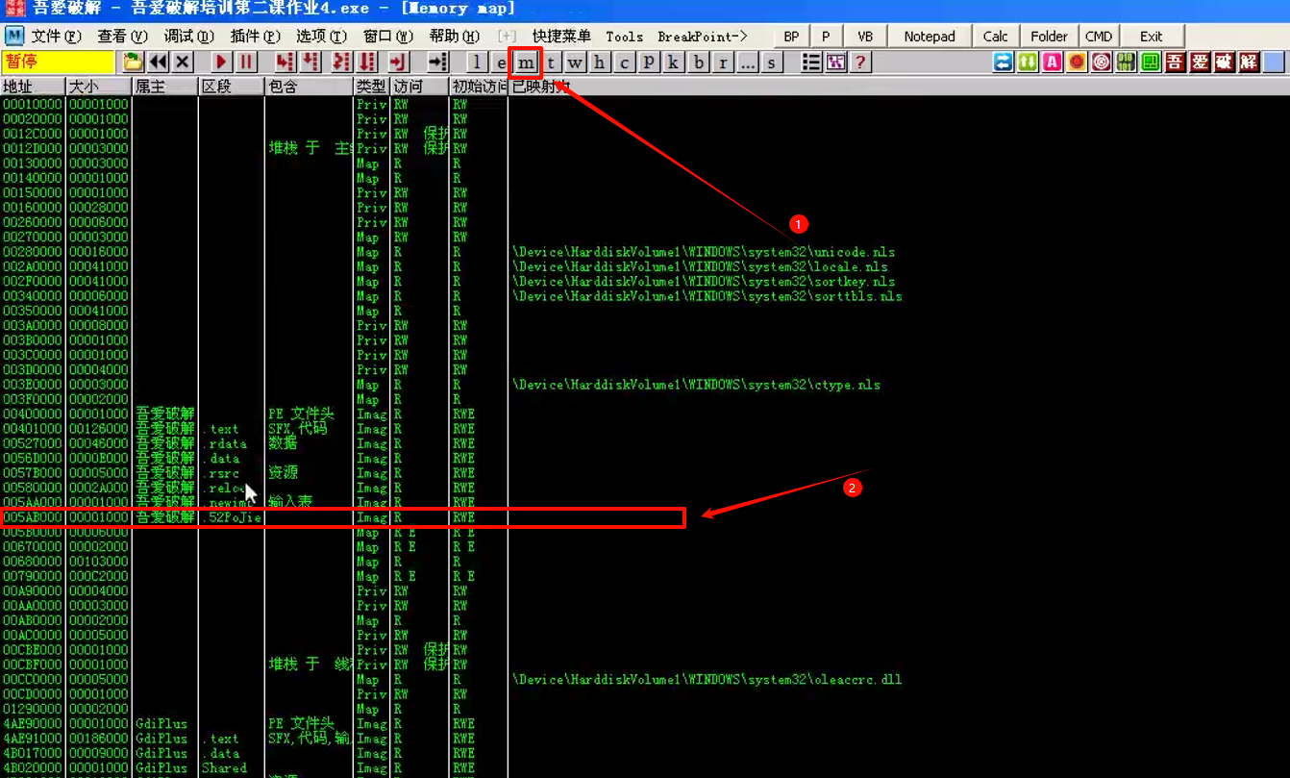Show CPU window via 'c' button
The height and width of the screenshot is (778, 1290).
(625, 63)
